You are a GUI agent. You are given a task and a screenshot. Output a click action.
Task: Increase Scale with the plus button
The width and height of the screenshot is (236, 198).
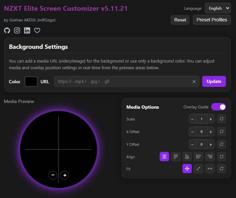tap(211, 119)
